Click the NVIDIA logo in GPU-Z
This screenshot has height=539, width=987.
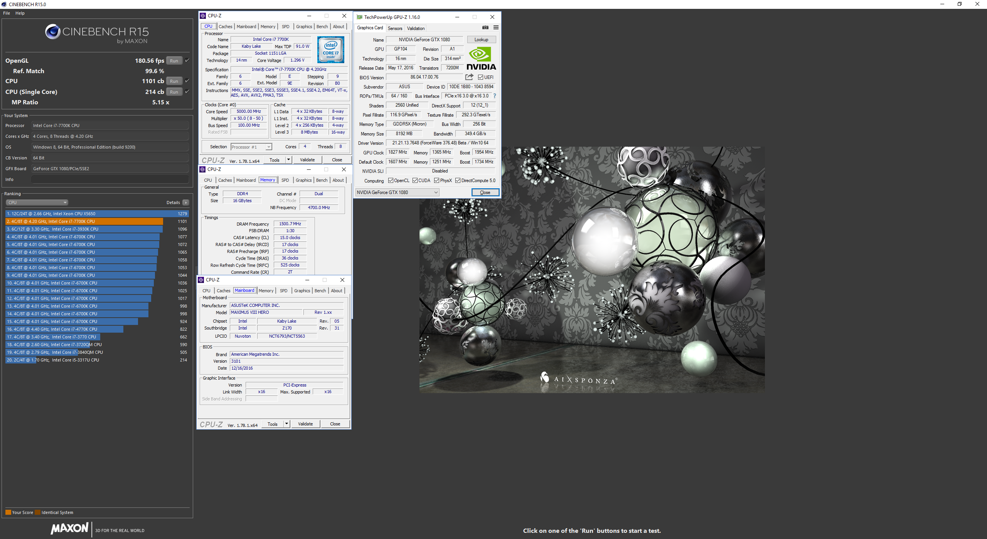pos(481,58)
